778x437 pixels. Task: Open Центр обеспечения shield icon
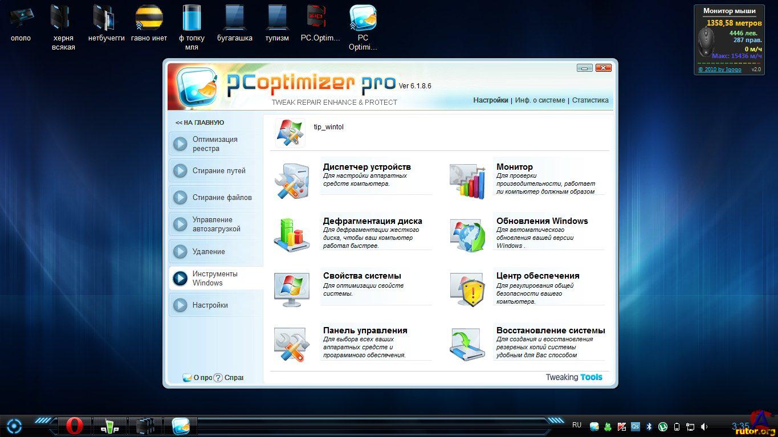[467, 289]
